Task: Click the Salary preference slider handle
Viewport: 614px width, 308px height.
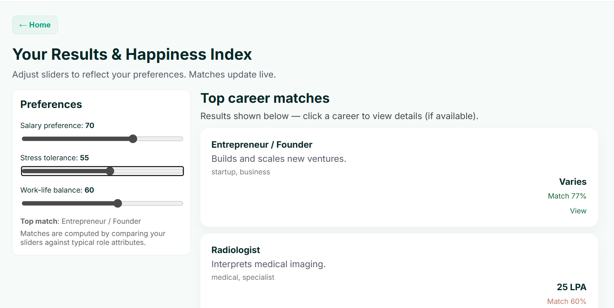Action: pos(133,138)
